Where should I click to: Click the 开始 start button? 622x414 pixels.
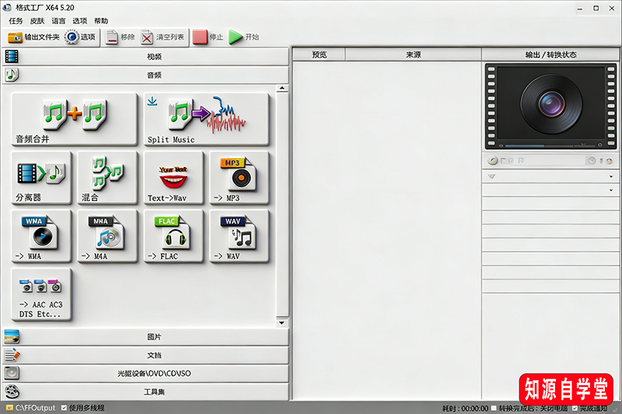tap(244, 37)
